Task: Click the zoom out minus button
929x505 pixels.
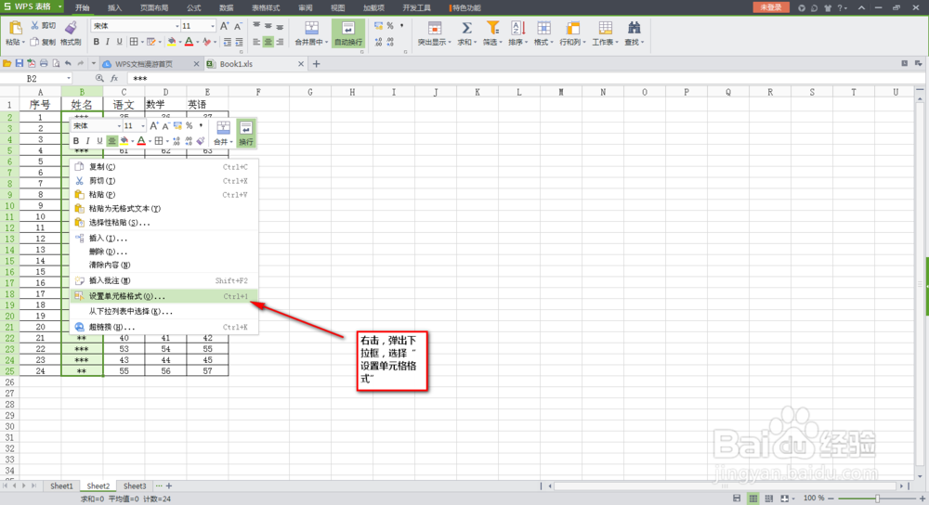Action: tap(831, 499)
